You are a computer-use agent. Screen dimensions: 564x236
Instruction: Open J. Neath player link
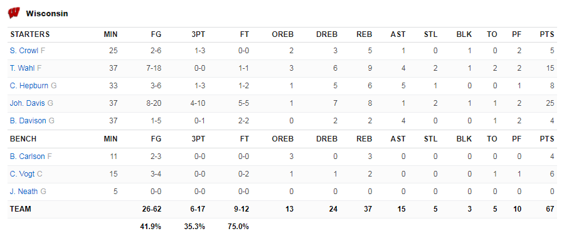[x=24, y=192]
